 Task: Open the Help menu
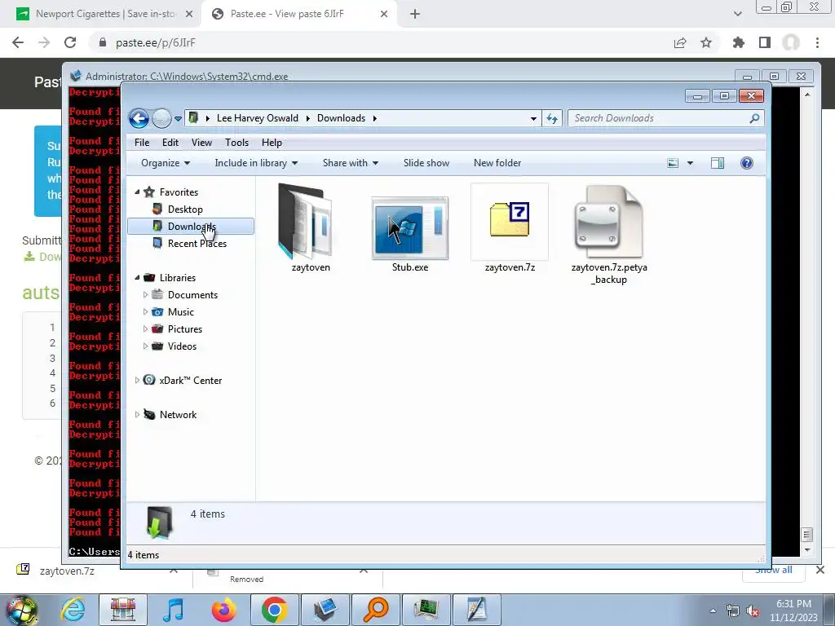[x=272, y=143]
